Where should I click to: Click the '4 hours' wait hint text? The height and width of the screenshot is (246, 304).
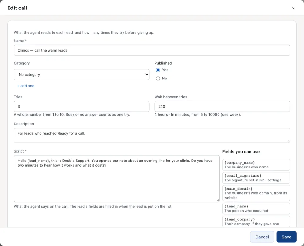(198, 114)
